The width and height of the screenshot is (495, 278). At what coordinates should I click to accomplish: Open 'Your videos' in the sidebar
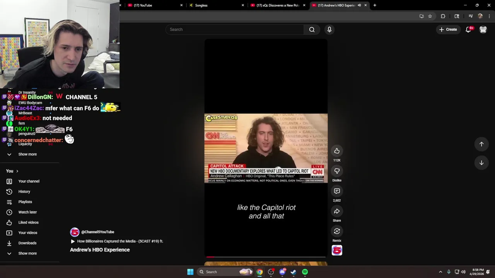click(x=28, y=233)
